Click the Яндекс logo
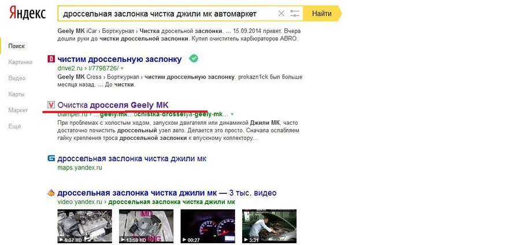Screen dimensions: 520x245 click(x=27, y=13)
